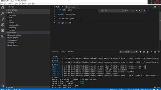Go to next find match
Viewport: 161px width, 90px height.
pyautogui.click(x=139, y=11)
